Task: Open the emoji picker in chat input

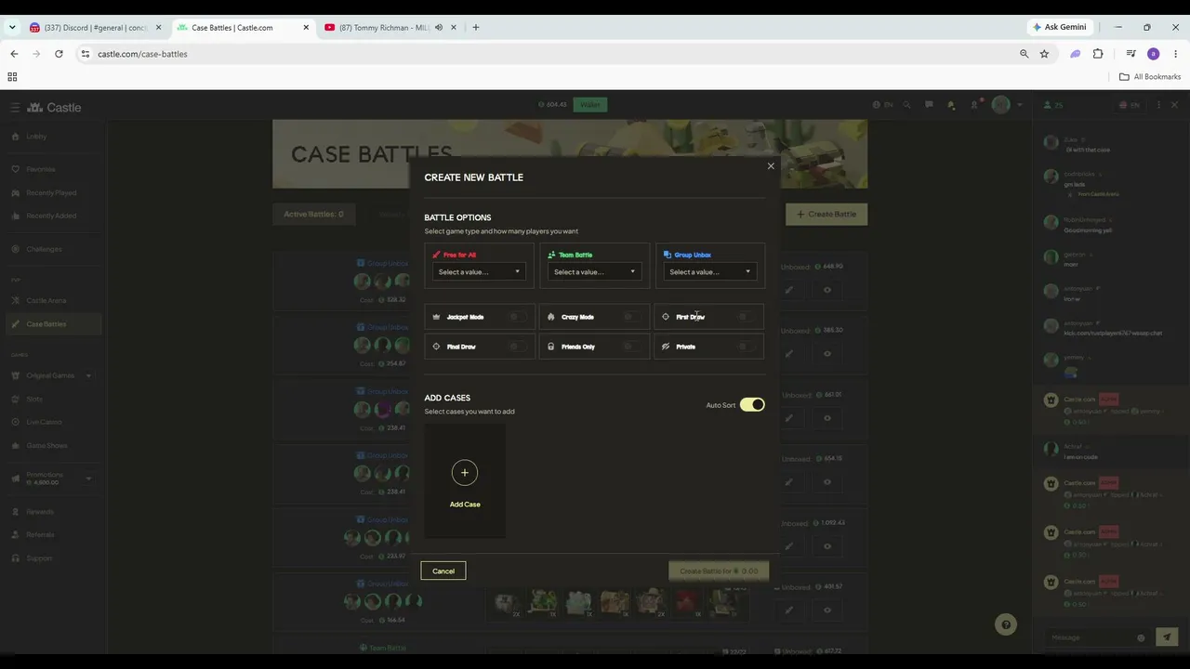Action: click(1141, 637)
